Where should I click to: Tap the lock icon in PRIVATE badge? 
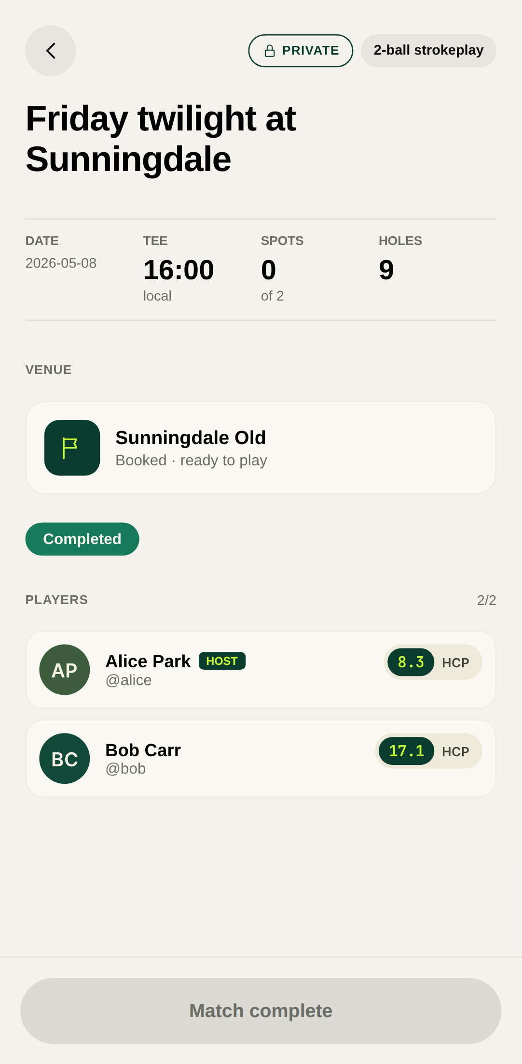coord(270,51)
